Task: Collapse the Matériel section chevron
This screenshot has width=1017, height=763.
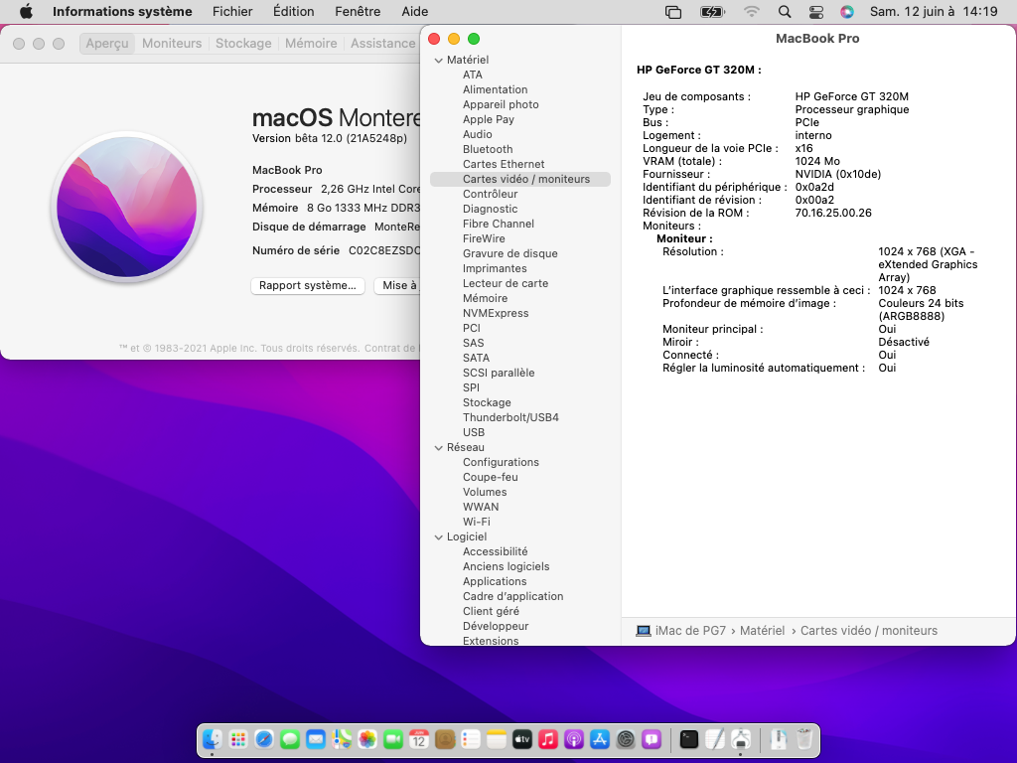Action: click(438, 61)
